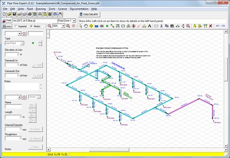Open an existing file via folder icon
The width and height of the screenshot is (230, 158).
pyautogui.click(x=9, y=14)
